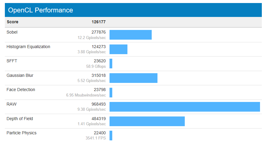
Task: Click the Particle Physics bar
Action: coord(111,136)
